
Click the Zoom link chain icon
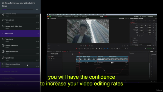pyautogui.click(x=145, y=26)
